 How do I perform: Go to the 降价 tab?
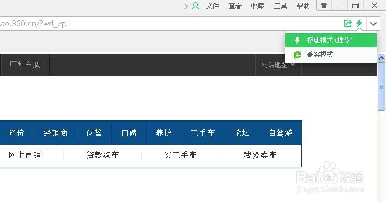tap(17, 133)
